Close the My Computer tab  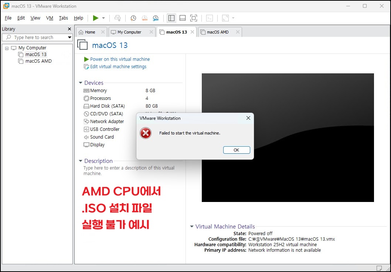click(151, 32)
